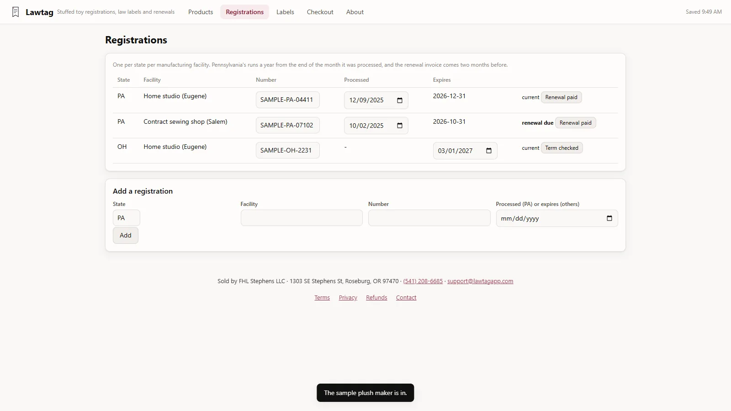The height and width of the screenshot is (411, 731).
Task: Open the Products page
Action: point(201,12)
